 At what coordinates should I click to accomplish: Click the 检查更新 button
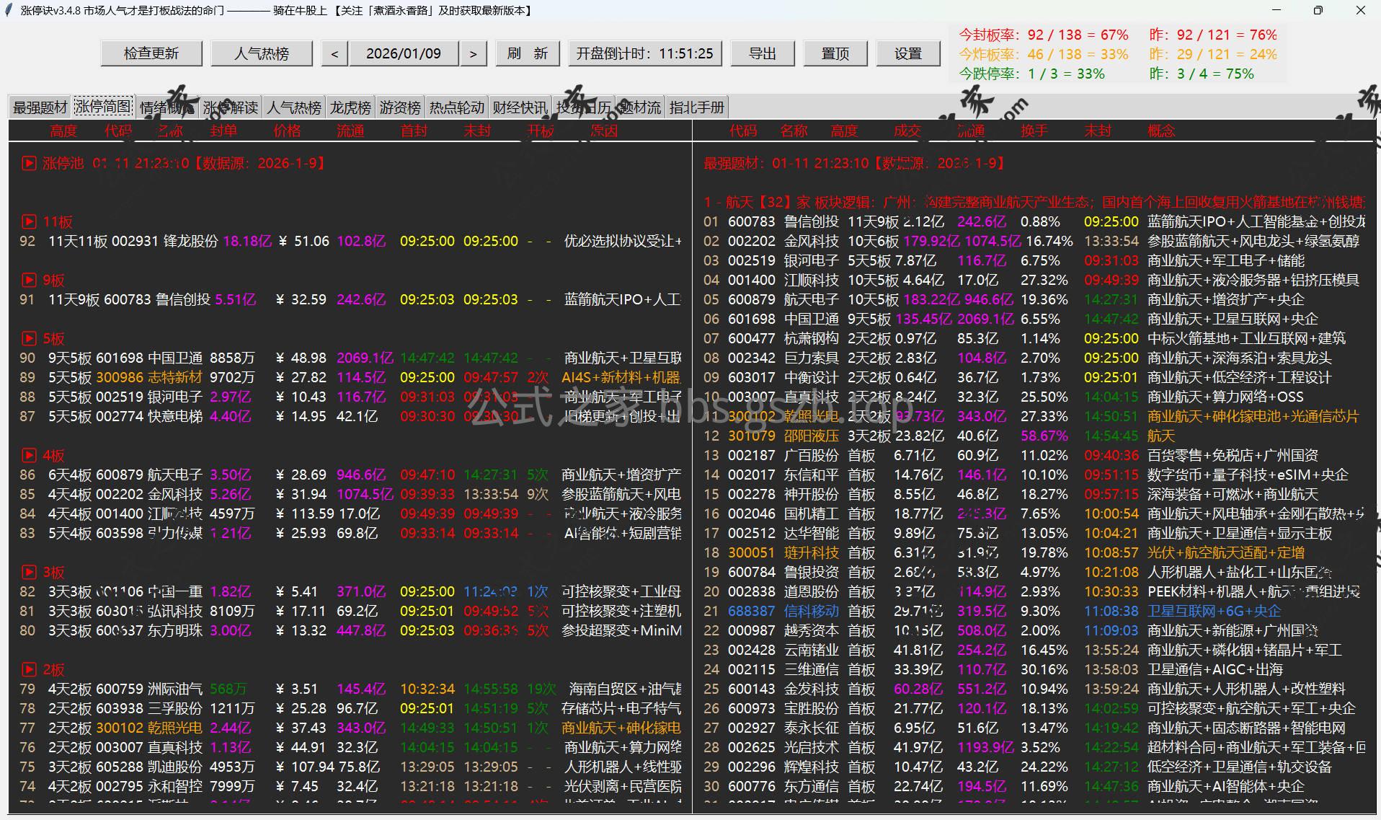pyautogui.click(x=151, y=53)
